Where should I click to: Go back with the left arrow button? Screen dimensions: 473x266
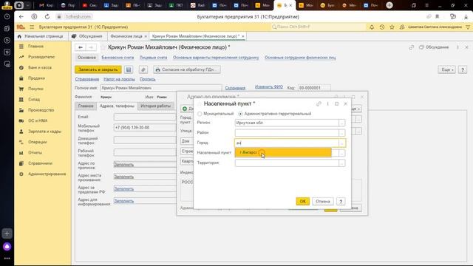point(81,47)
